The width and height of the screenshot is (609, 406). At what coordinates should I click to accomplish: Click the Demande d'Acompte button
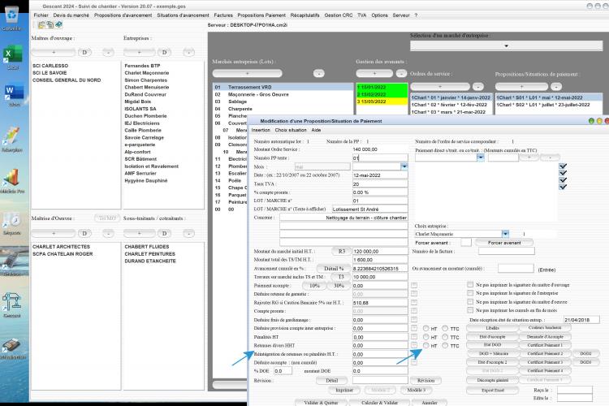[545, 336]
